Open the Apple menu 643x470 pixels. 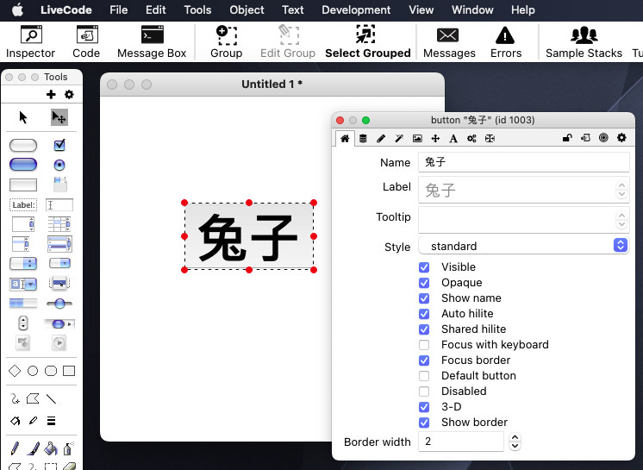(x=17, y=9)
